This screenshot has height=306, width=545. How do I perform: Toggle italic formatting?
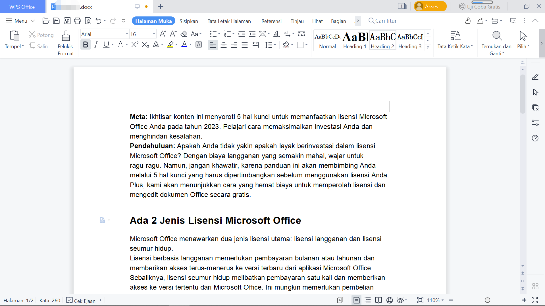click(x=96, y=44)
